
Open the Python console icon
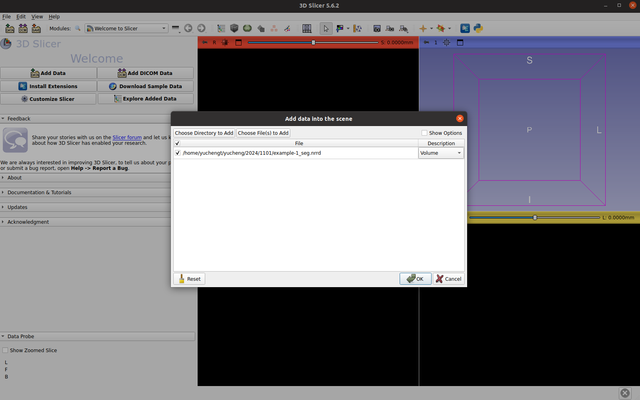point(478,28)
